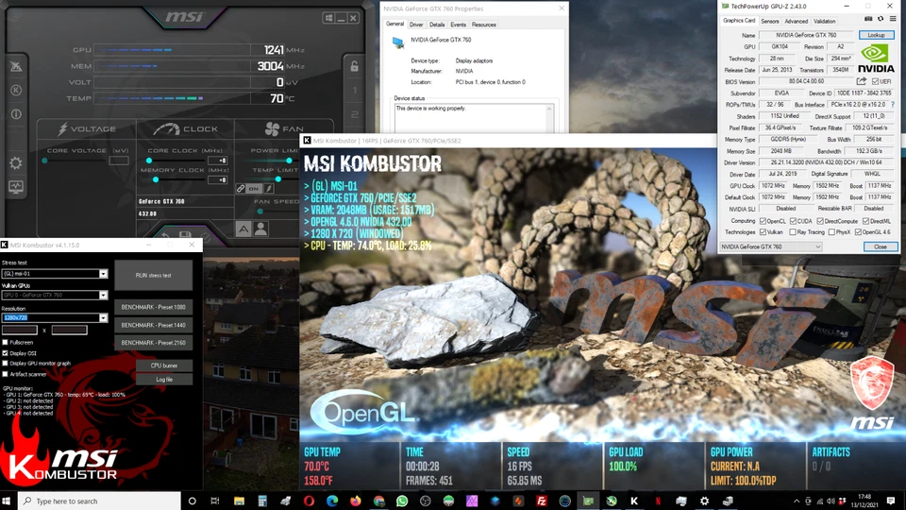Image resolution: width=906 pixels, height=510 pixels.
Task: Open the Advanced tab in GPU-Z
Action: 797,22
